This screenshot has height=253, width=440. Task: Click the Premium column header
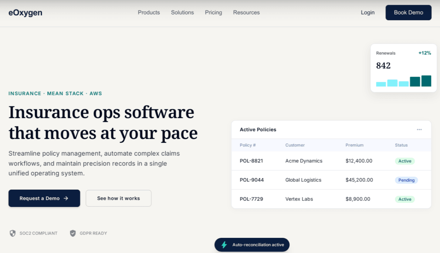355,145
